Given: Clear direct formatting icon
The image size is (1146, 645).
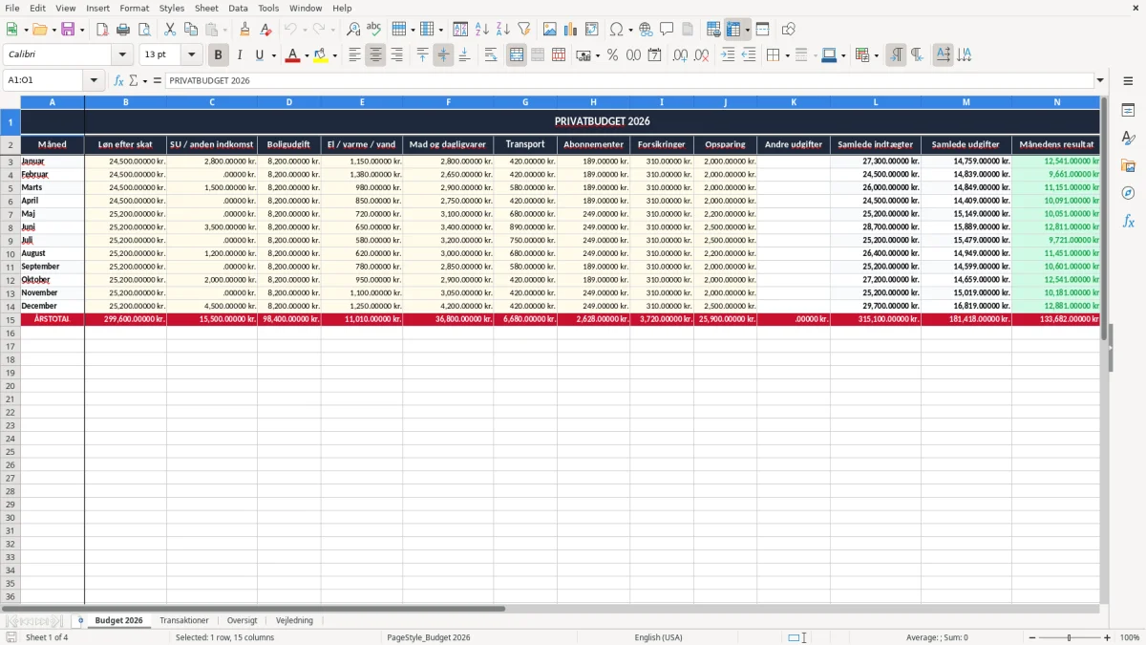Looking at the screenshot, I should [265, 30].
